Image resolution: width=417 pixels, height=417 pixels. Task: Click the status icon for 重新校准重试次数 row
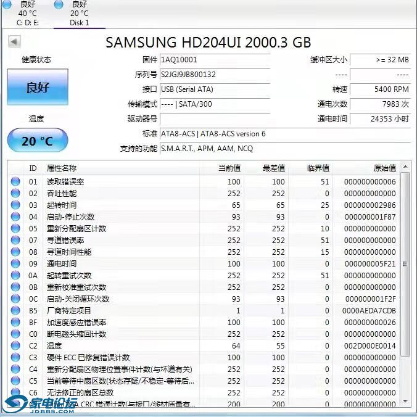pyautogui.click(x=15, y=287)
